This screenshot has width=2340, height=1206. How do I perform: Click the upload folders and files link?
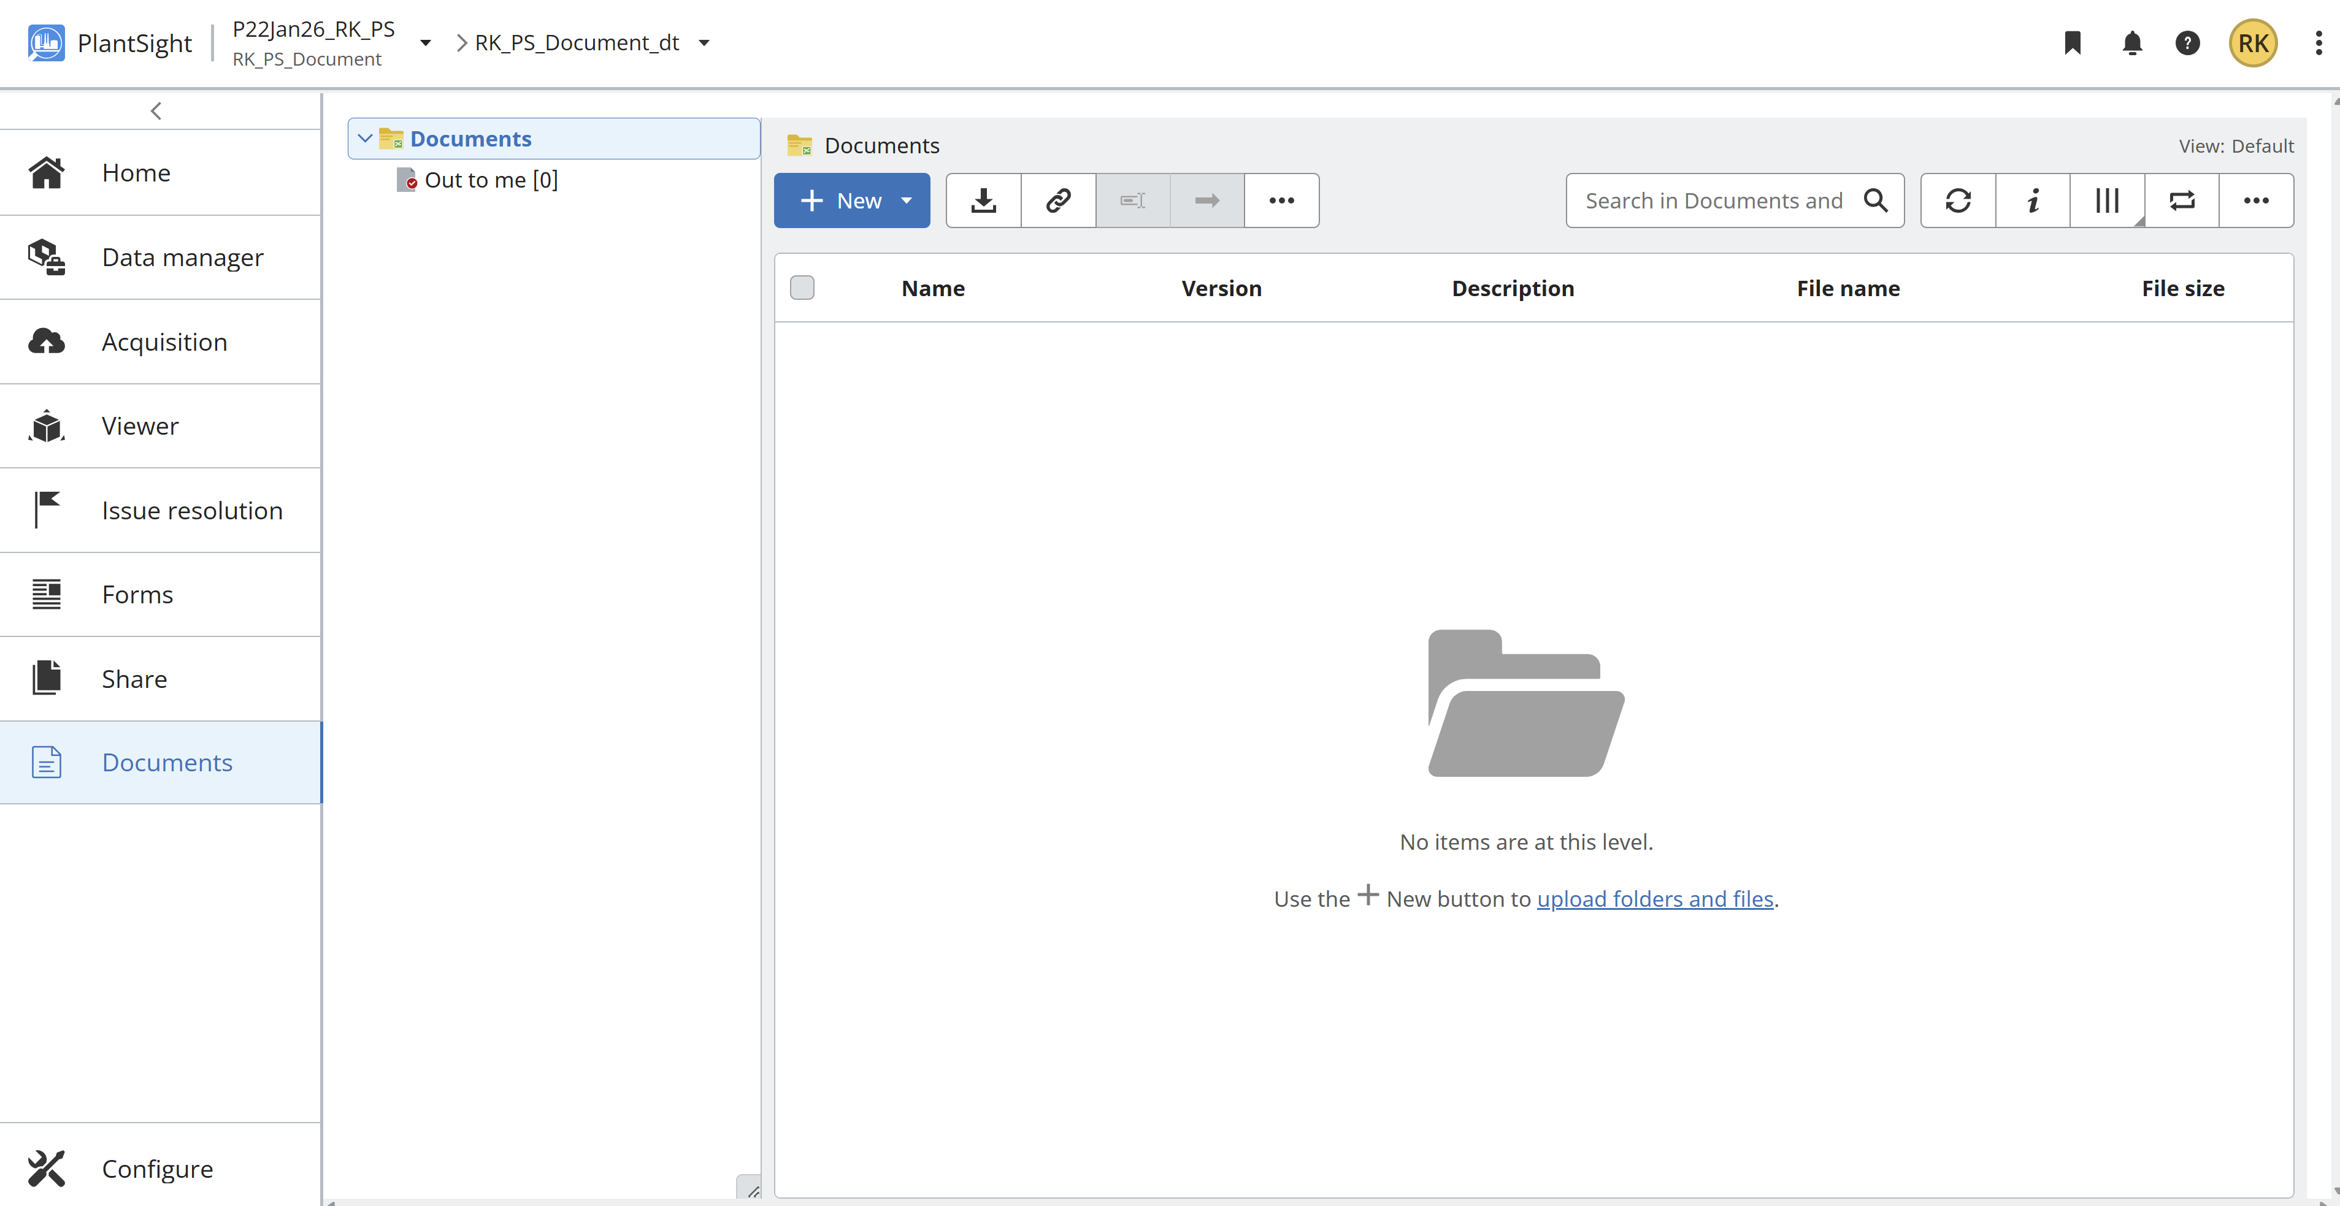pyautogui.click(x=1654, y=899)
